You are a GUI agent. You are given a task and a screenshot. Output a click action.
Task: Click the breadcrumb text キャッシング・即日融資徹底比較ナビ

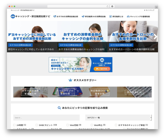coord(22,10)
